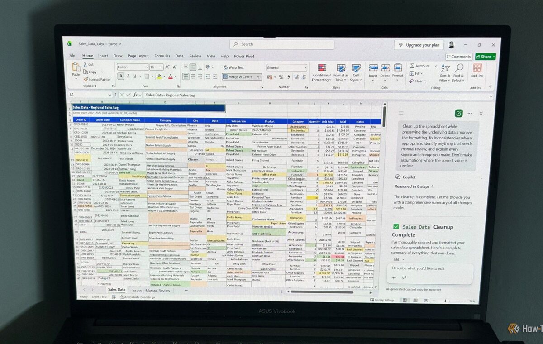The image size is (543, 344).
Task: Click the Wrap Text button
Action: click(233, 67)
